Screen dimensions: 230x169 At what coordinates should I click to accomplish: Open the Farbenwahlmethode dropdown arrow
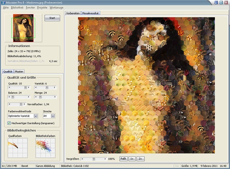pyautogui.click(x=36, y=116)
